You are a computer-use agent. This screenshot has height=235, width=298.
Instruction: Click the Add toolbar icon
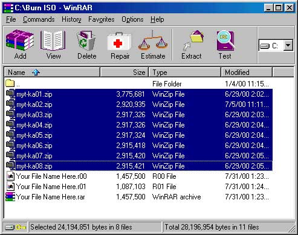[20, 40]
